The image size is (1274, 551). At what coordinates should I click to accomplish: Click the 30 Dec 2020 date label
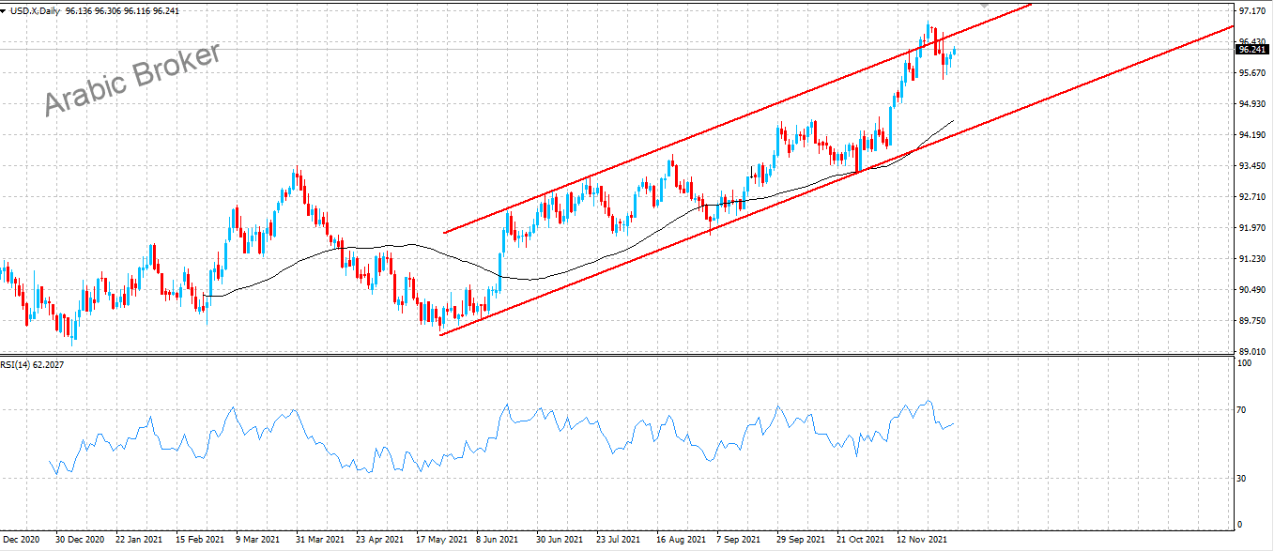pyautogui.click(x=79, y=540)
